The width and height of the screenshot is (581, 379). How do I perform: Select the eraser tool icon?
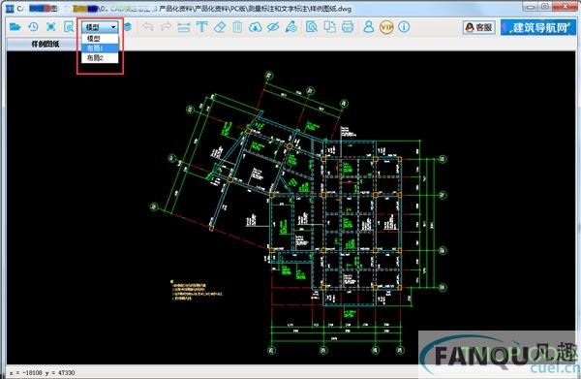(220, 27)
